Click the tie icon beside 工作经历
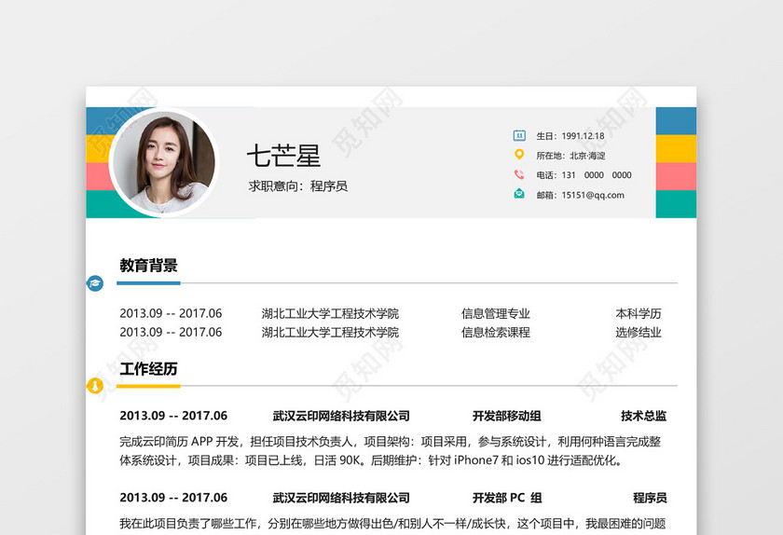The image size is (783, 535). pos(95,386)
